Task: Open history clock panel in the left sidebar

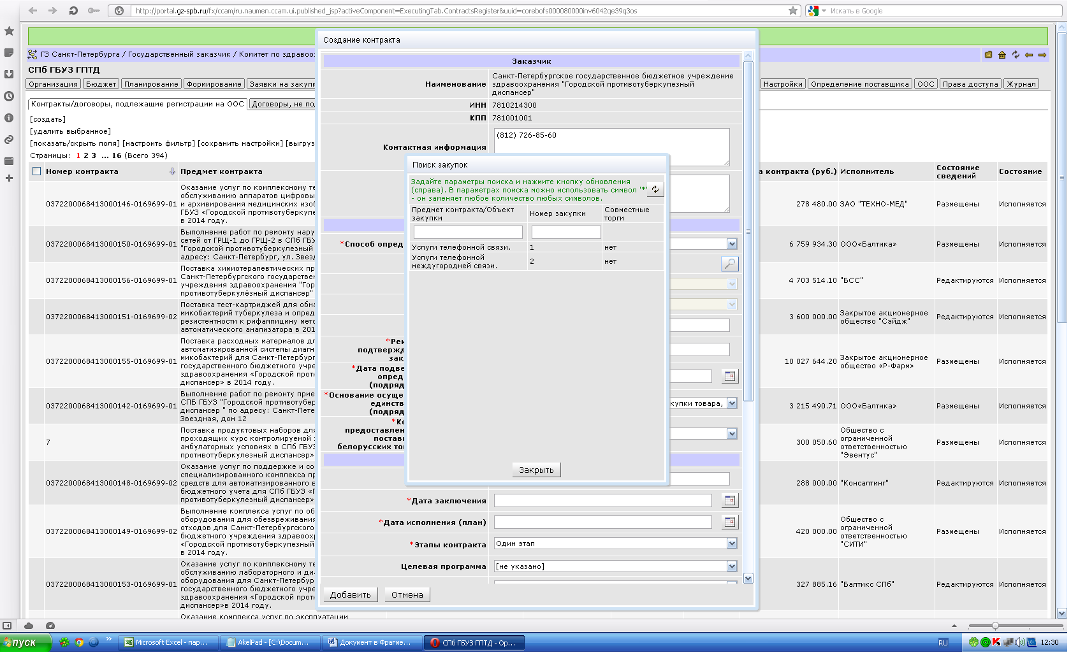Action: tap(9, 96)
